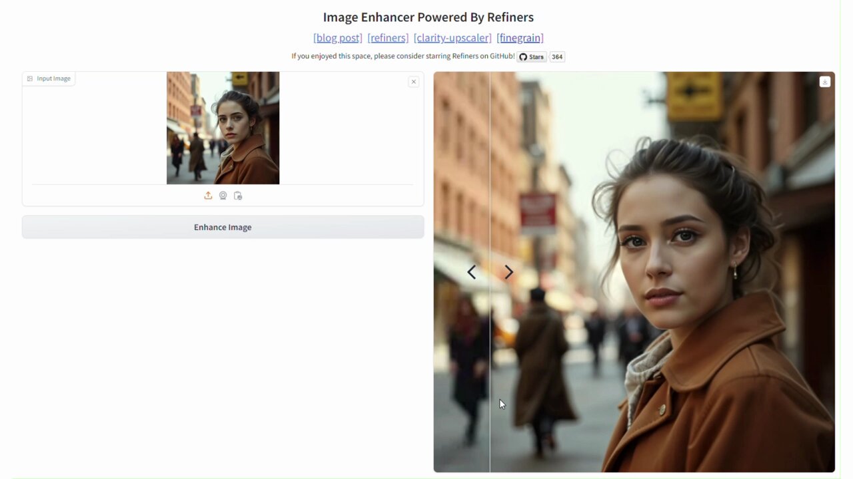Click the left arrow on comparison slider
The image size is (853, 479).
tap(471, 272)
